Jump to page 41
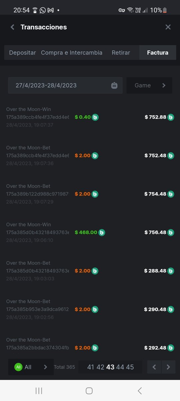The image size is (180, 401). coord(91,367)
